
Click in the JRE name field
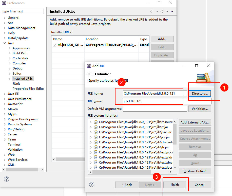click(x=167, y=101)
